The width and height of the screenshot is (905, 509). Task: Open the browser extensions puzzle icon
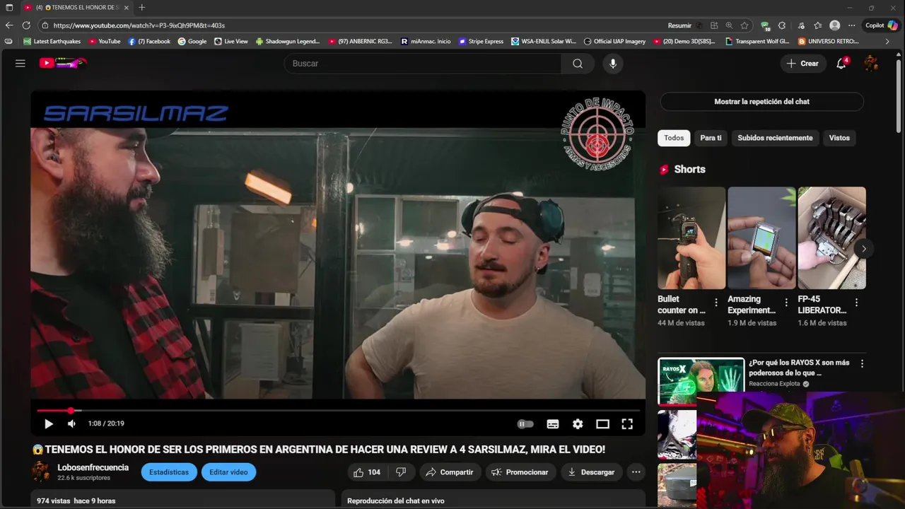coord(782,25)
